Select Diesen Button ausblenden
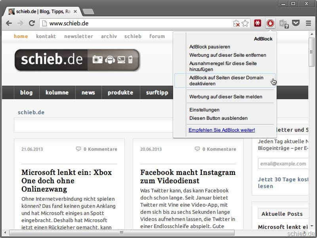Viewport: 317px width, 238px height. pos(218,118)
